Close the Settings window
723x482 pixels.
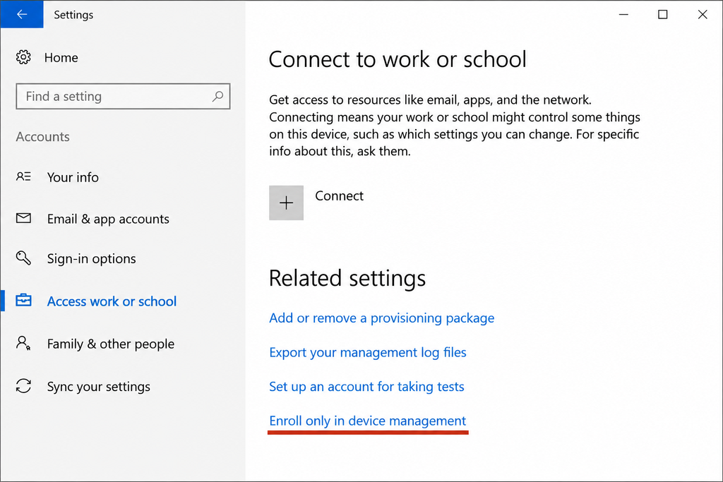(x=703, y=14)
